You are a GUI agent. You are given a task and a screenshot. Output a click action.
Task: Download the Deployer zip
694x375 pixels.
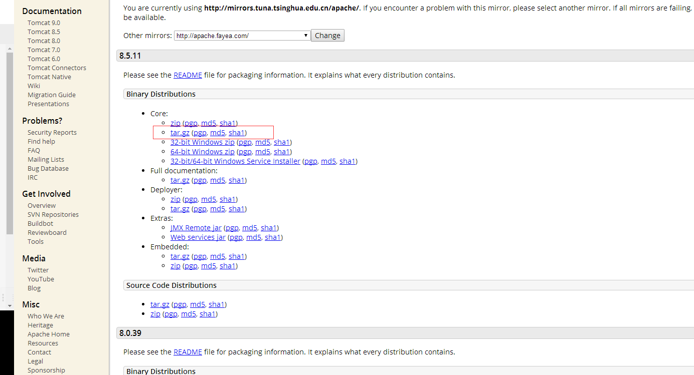click(176, 199)
